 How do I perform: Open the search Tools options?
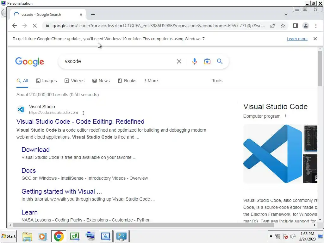[217, 81]
